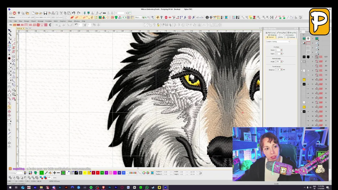Click the red STOP sign icon
Screen dimensions: 338x190
click(166, 17)
